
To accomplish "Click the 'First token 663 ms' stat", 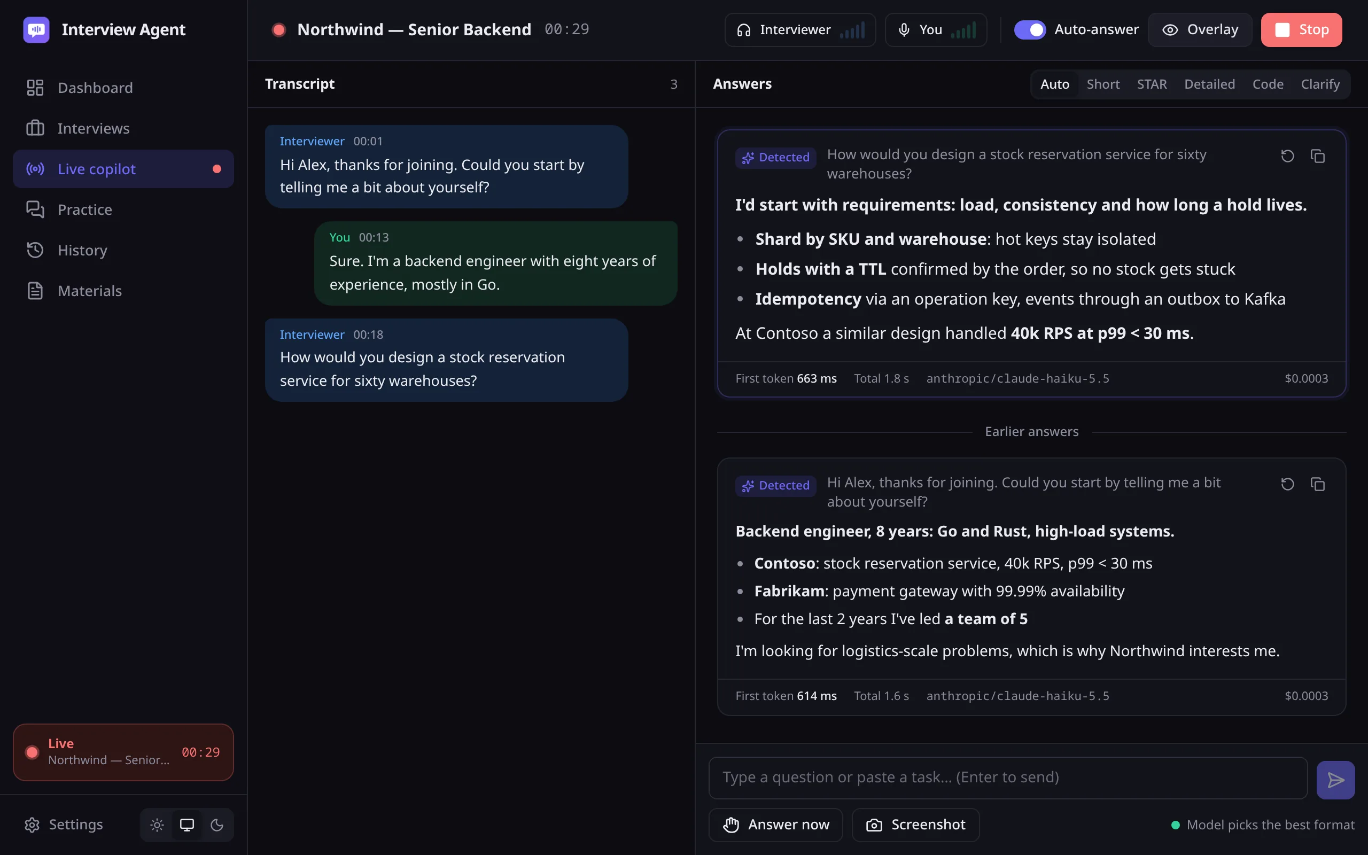I will coord(786,378).
